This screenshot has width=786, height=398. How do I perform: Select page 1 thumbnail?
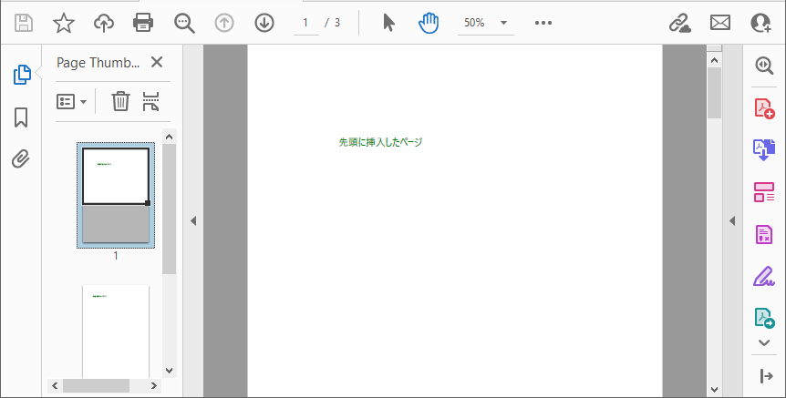coord(116,195)
